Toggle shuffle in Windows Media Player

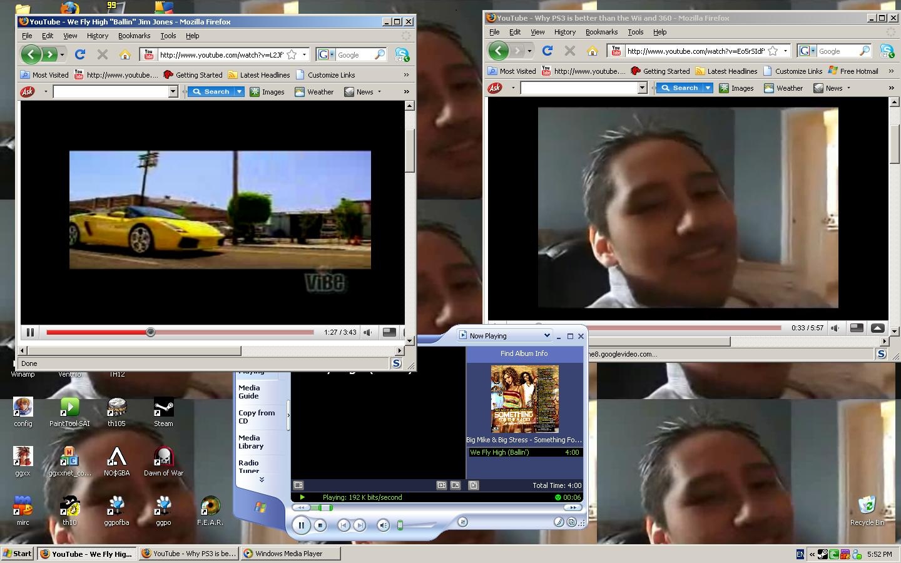(x=462, y=522)
